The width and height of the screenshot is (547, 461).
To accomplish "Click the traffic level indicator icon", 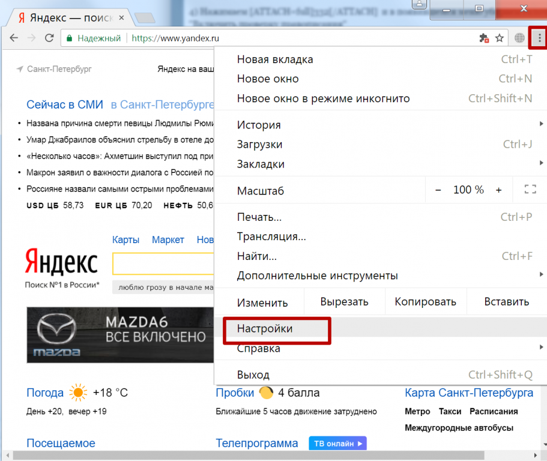I will point(266,393).
